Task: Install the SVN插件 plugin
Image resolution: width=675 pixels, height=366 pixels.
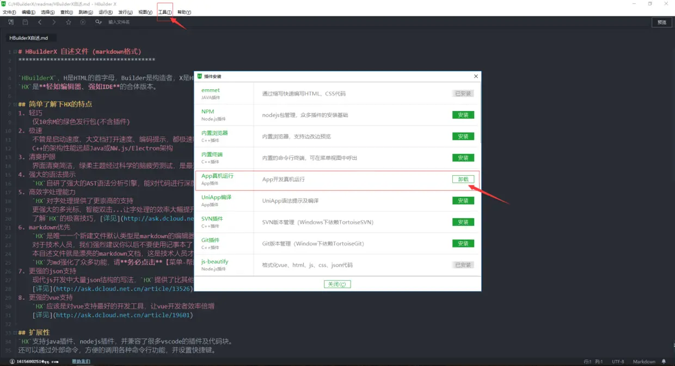Action: [463, 222]
